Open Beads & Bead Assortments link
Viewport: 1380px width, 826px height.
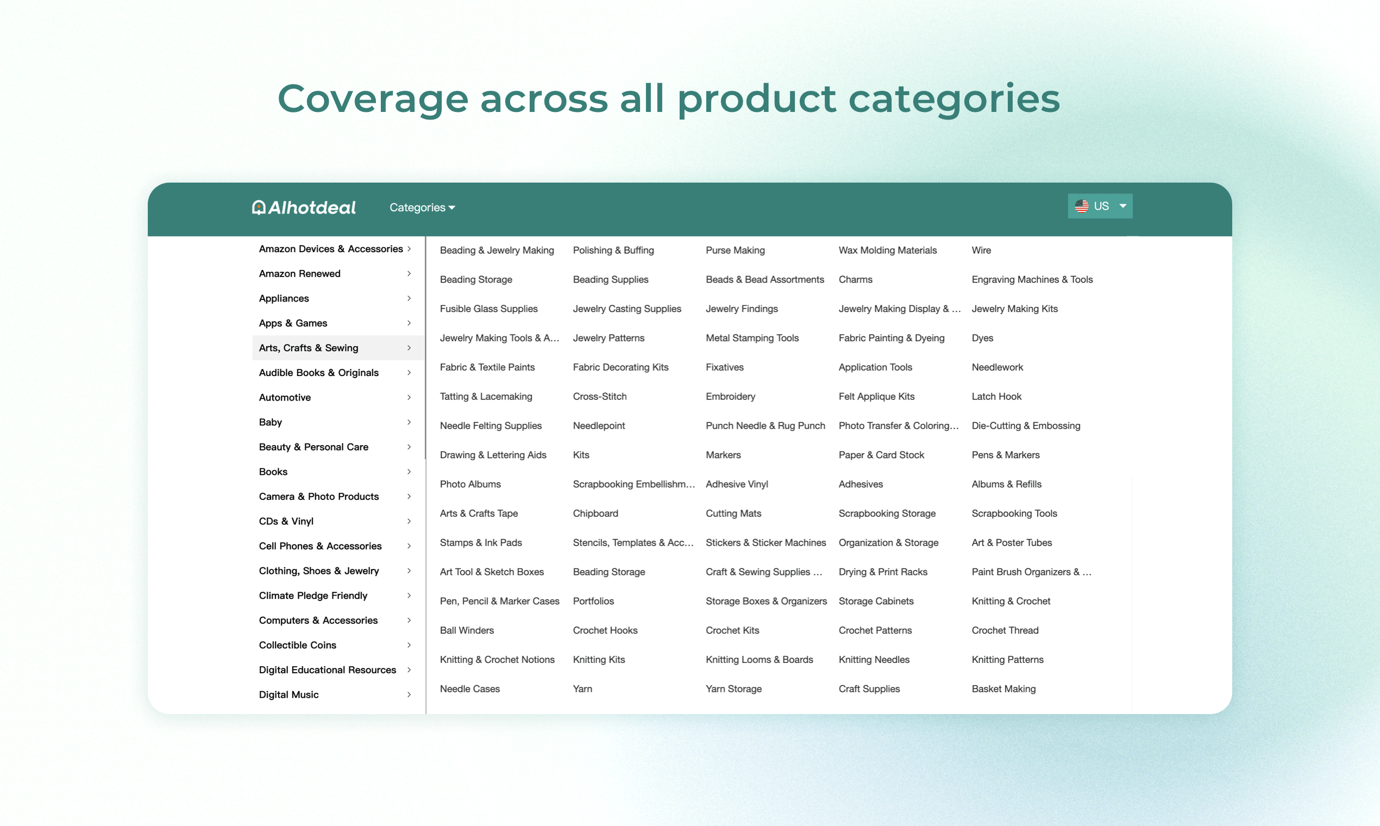tap(764, 279)
